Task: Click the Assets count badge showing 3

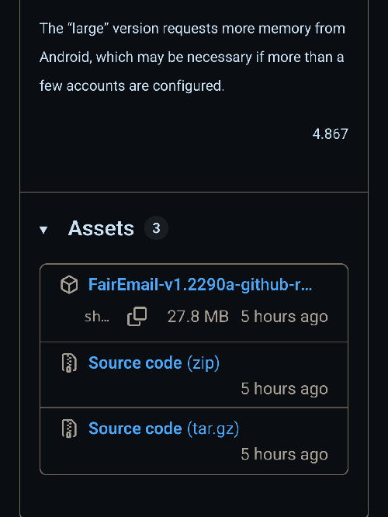Action: [156, 227]
